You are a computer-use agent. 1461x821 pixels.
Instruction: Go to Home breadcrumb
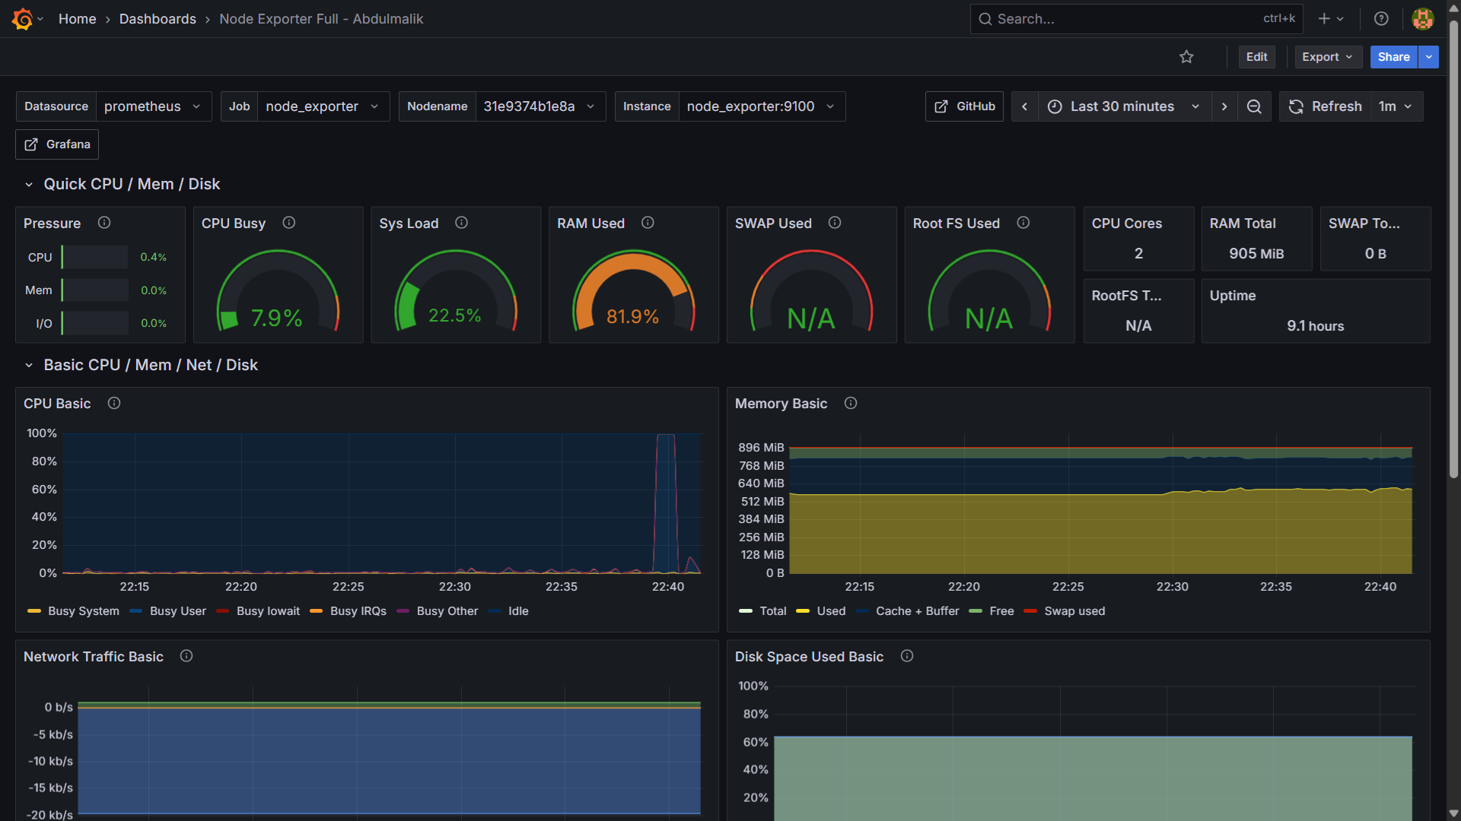77,19
